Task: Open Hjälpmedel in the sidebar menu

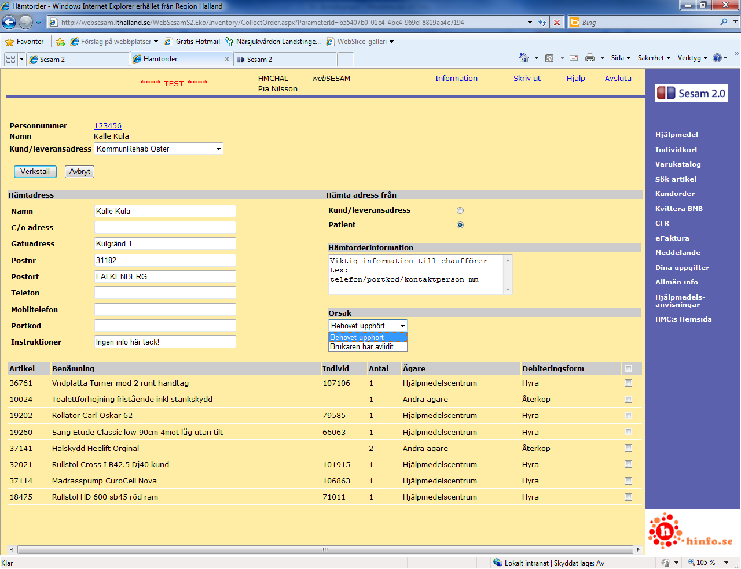Action: 677,135
